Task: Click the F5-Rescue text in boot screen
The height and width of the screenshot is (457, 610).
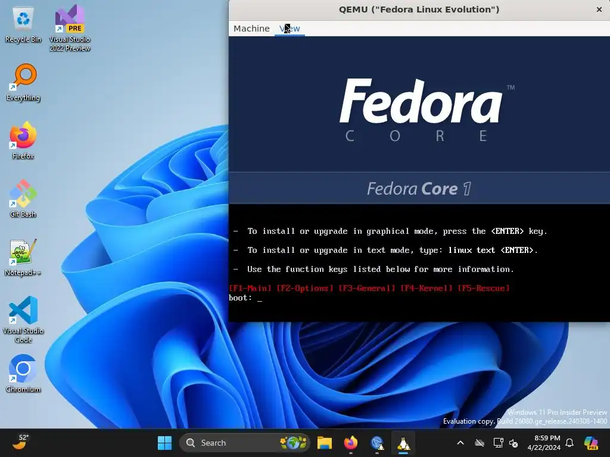Action: point(484,289)
